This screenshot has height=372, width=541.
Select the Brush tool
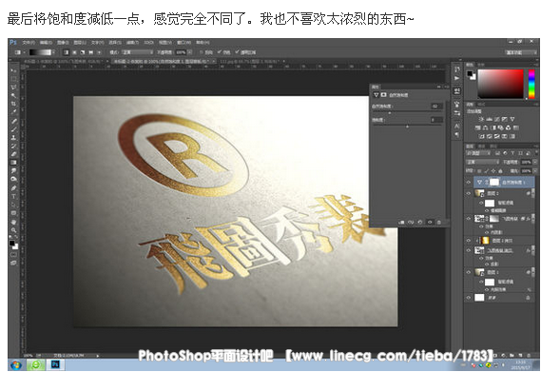point(13,129)
